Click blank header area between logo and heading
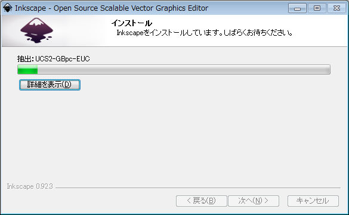This screenshot has height=215, width=349. click(82, 30)
